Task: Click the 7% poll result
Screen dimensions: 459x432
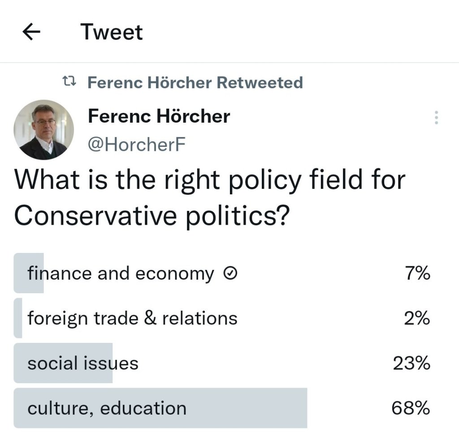Action: [x=417, y=274]
